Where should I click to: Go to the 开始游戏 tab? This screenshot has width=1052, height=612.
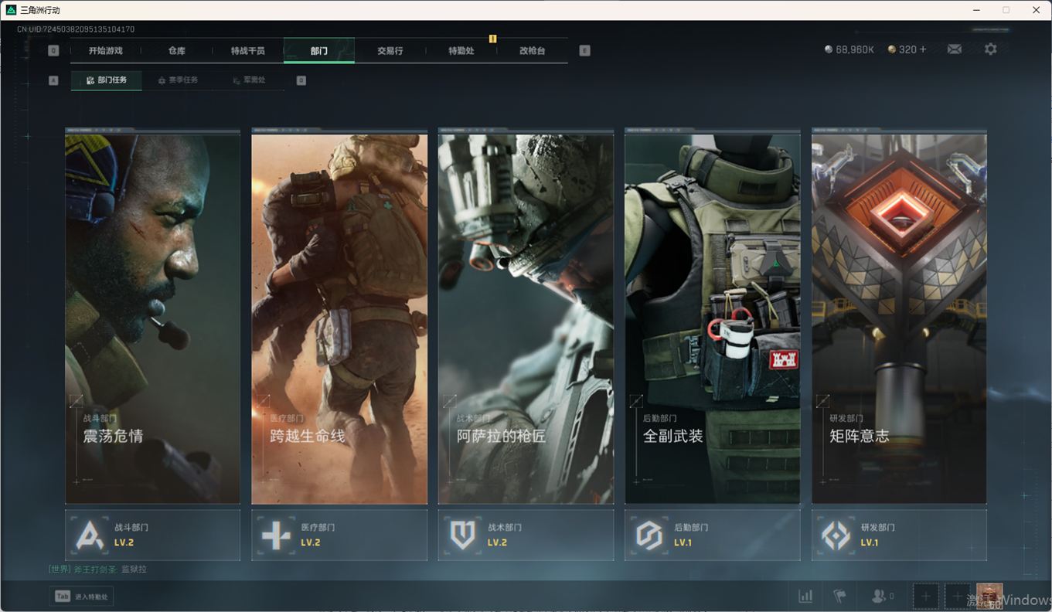tap(105, 51)
